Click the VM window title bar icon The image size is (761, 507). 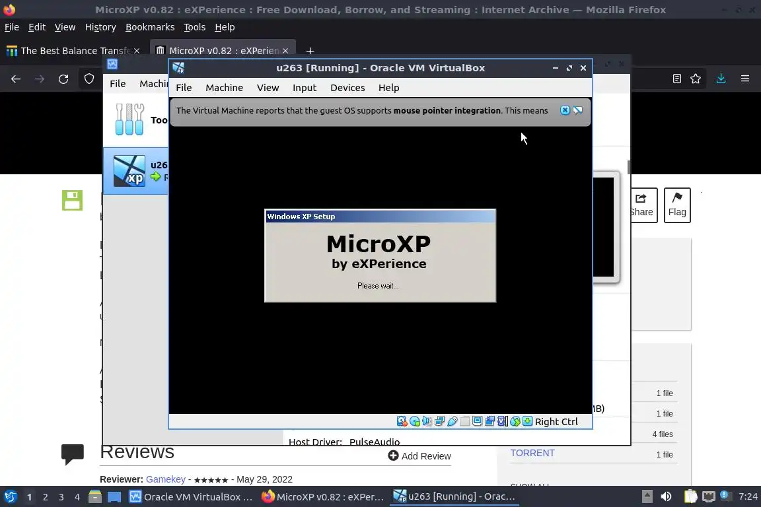click(178, 68)
